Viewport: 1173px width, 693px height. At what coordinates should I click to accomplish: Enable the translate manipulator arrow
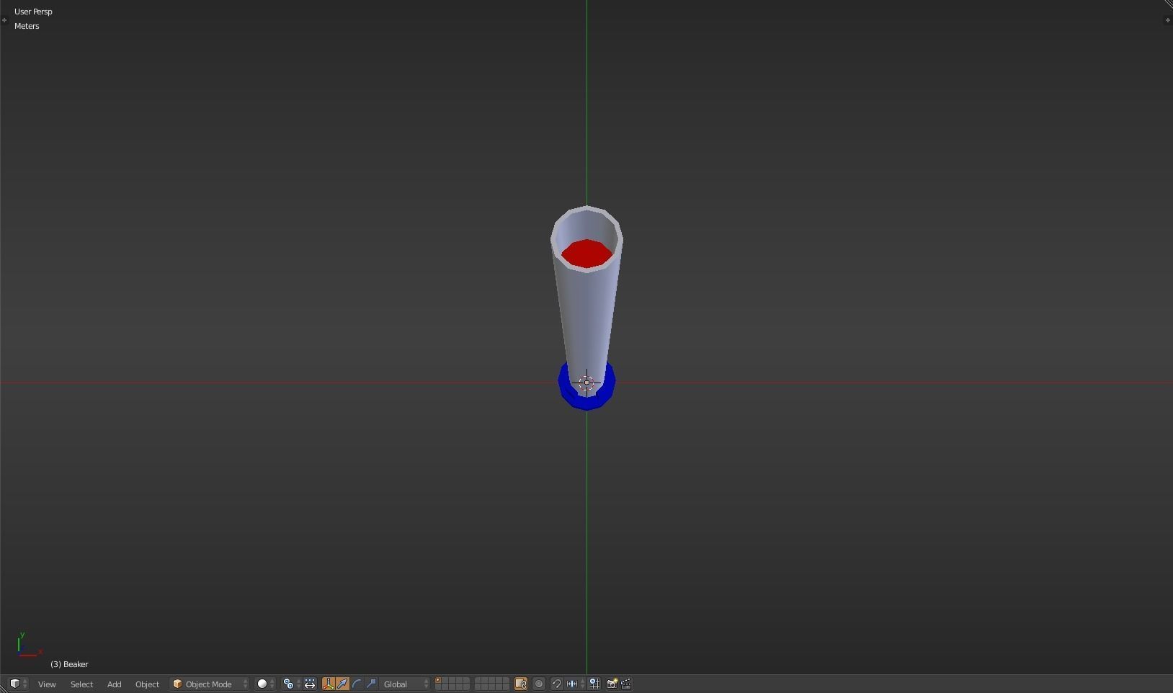343,684
